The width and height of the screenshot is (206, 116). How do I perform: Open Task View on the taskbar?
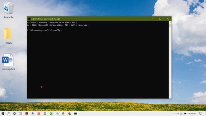tap(20, 113)
